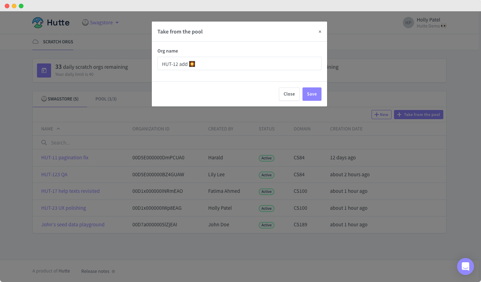The height and width of the screenshot is (282, 481).
Task: Open the Intercom chat bubble icon
Action: click(466, 266)
